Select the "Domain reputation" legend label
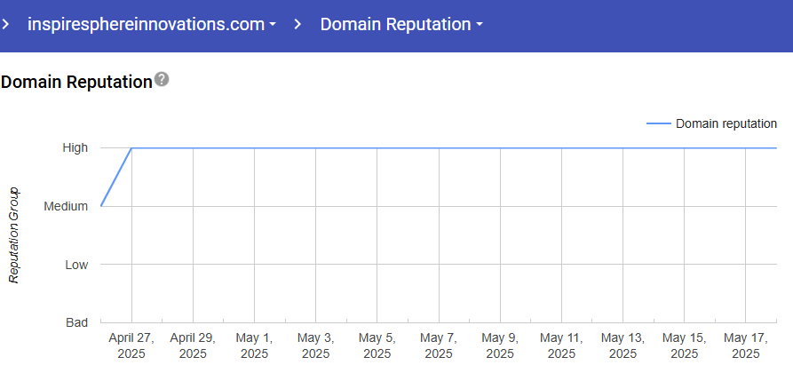This screenshot has height=373, width=793. pos(726,123)
